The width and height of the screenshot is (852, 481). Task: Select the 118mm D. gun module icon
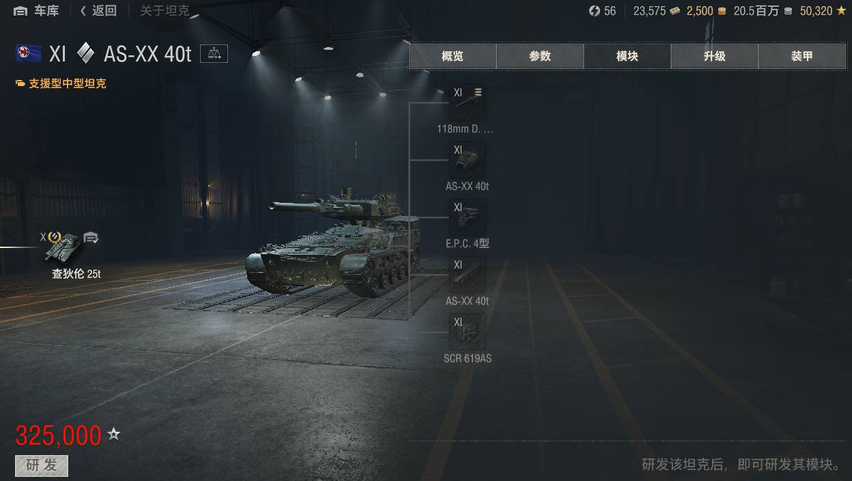pyautogui.click(x=468, y=103)
